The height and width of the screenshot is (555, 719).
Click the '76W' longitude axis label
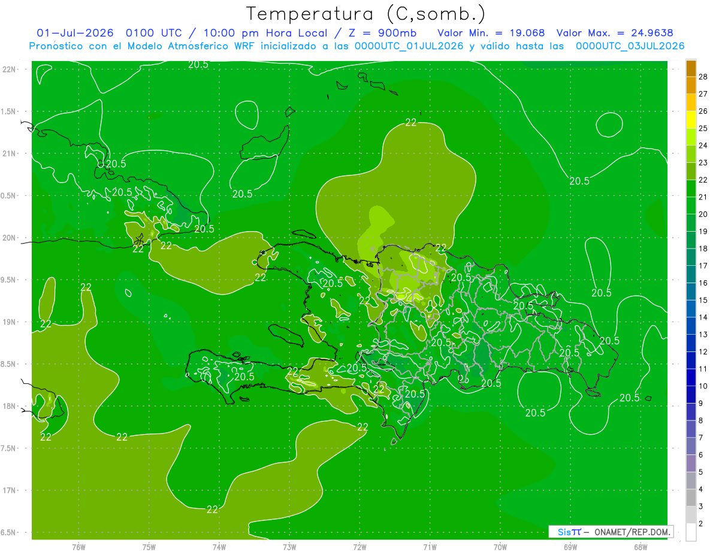point(78,547)
